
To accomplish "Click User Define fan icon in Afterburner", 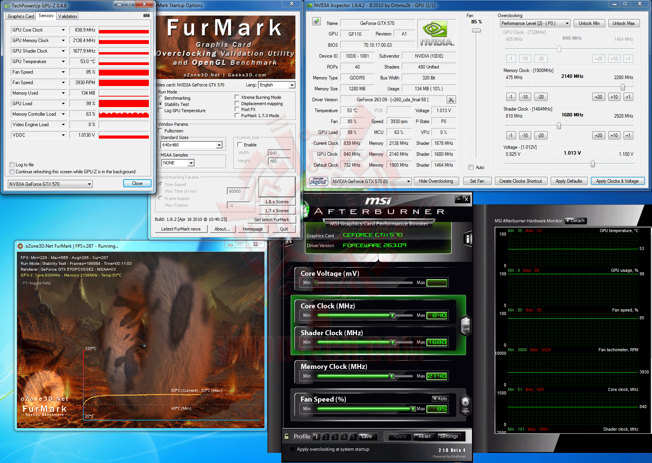I will [465, 405].
